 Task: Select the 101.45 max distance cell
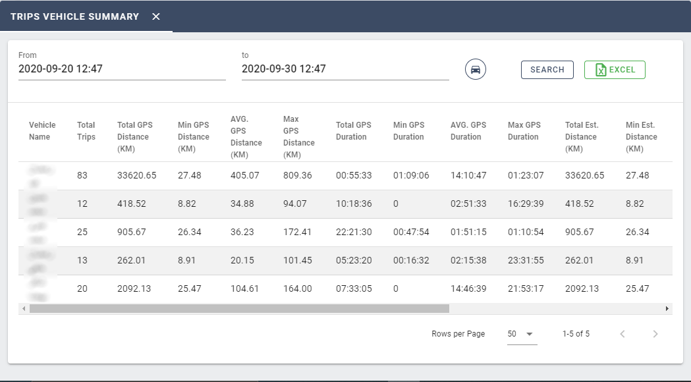coord(298,260)
